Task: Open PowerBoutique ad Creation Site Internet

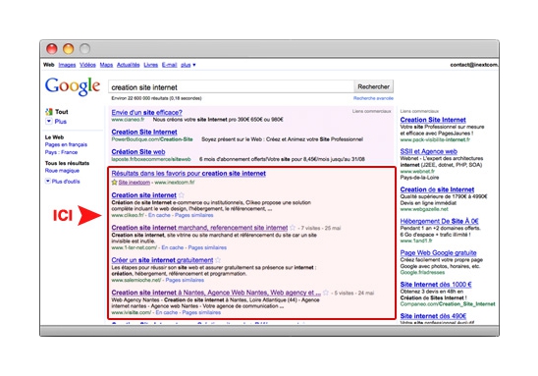Action: click(x=144, y=133)
